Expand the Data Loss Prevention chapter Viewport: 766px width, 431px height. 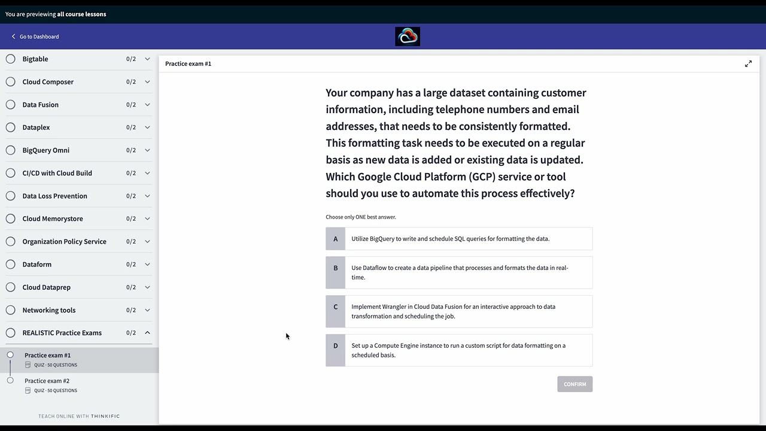pyautogui.click(x=147, y=196)
